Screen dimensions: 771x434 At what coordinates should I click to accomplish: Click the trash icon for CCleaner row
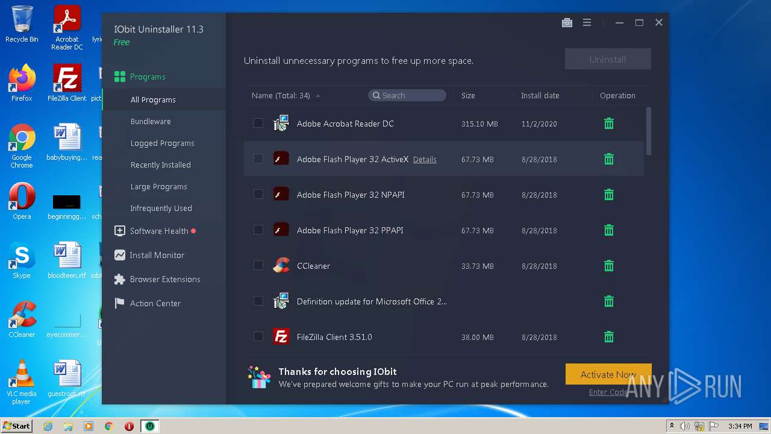tap(609, 266)
